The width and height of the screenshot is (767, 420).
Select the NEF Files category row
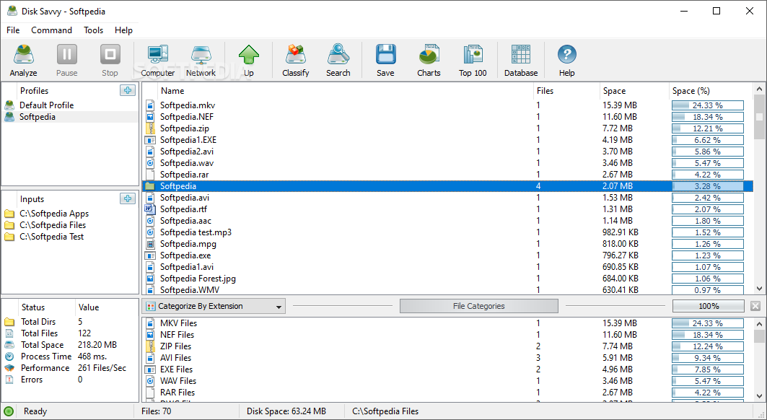[x=447, y=335]
